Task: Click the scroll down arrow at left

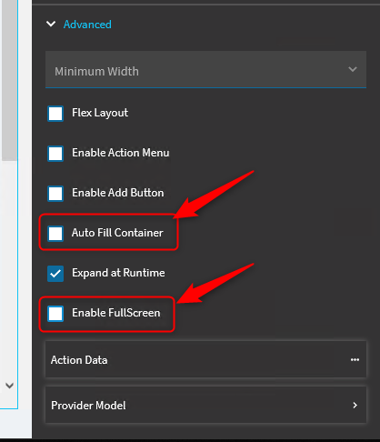Action: [9, 386]
